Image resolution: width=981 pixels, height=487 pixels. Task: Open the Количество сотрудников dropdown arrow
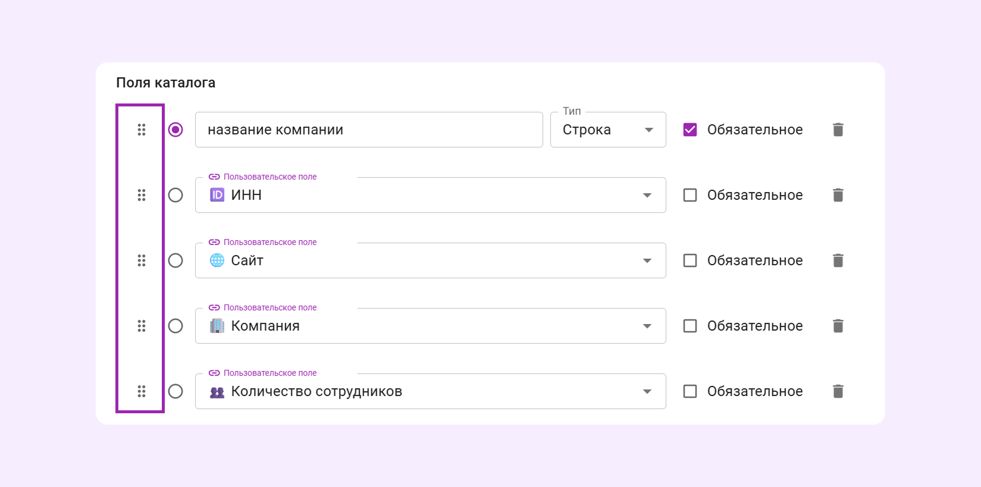point(647,391)
